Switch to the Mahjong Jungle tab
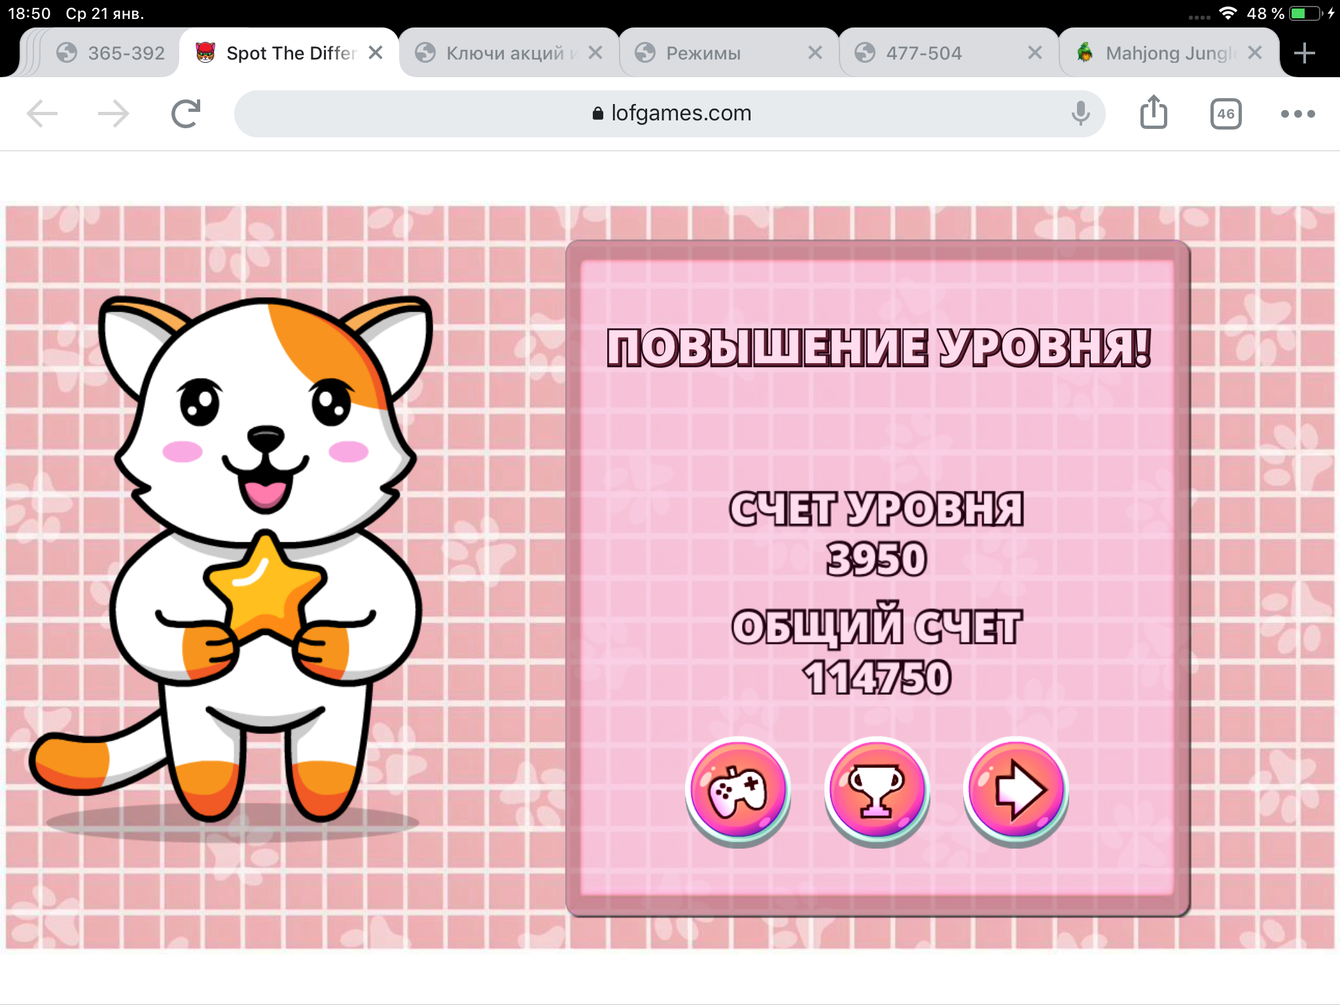Viewport: 1340px width, 1005px height. click(x=1158, y=53)
